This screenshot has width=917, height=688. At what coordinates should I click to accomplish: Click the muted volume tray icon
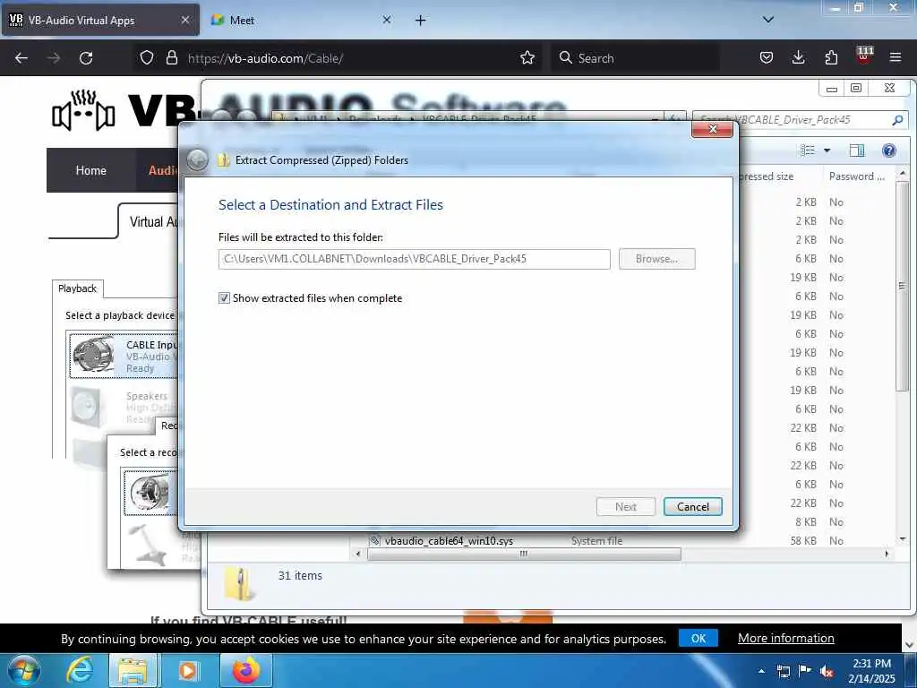pos(827,671)
